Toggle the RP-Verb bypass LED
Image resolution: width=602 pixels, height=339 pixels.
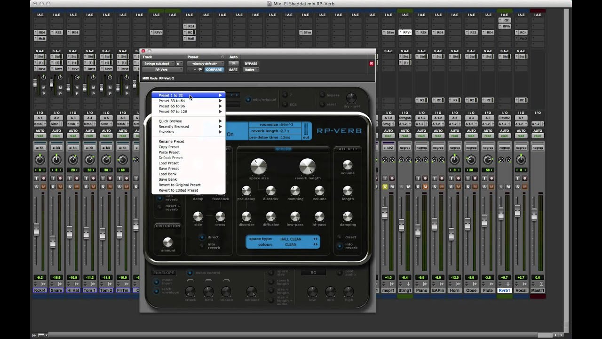322,95
